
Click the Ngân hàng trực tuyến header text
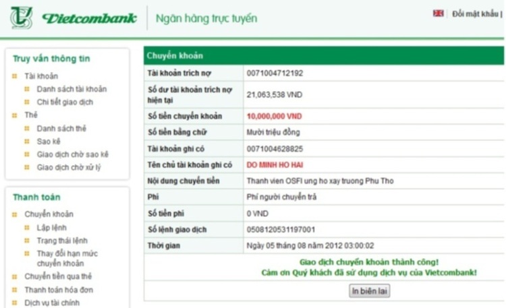(206, 18)
